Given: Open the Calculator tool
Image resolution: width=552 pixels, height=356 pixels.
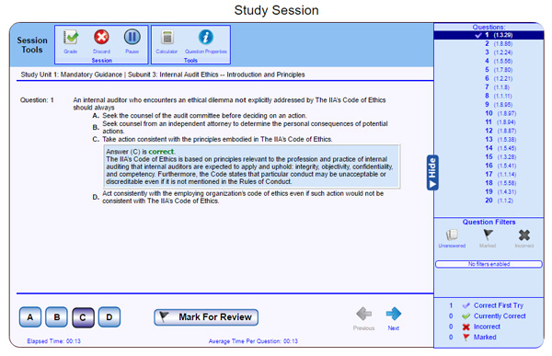Looking at the screenshot, I should pos(167,38).
